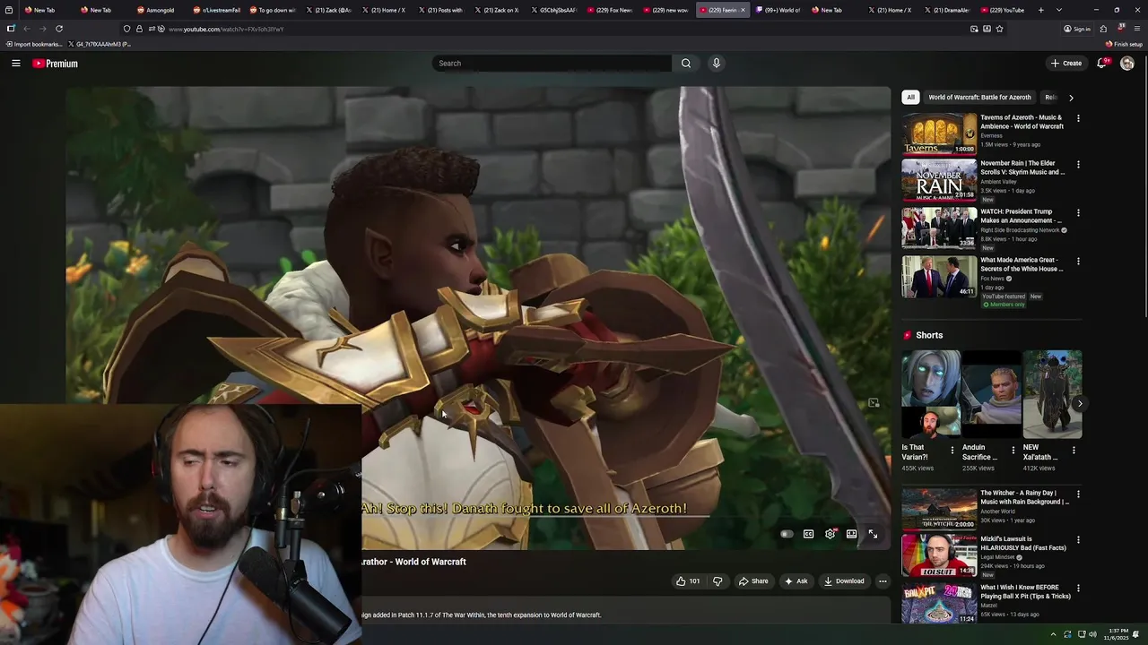This screenshot has height=645, width=1148.
Task: Open options for Anduin Sacrifice short
Action: point(1013,451)
